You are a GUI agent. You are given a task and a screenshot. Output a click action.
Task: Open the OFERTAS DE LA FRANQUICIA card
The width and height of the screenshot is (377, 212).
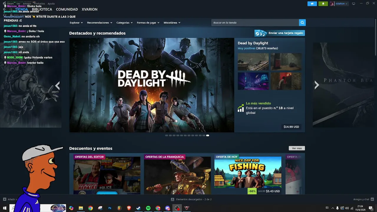tap(177, 174)
